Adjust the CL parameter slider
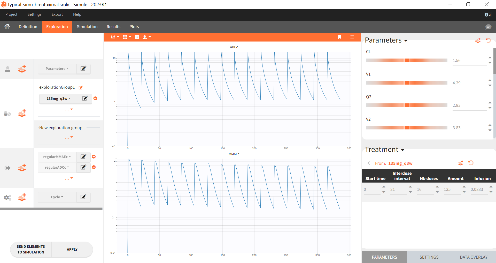 407,61
